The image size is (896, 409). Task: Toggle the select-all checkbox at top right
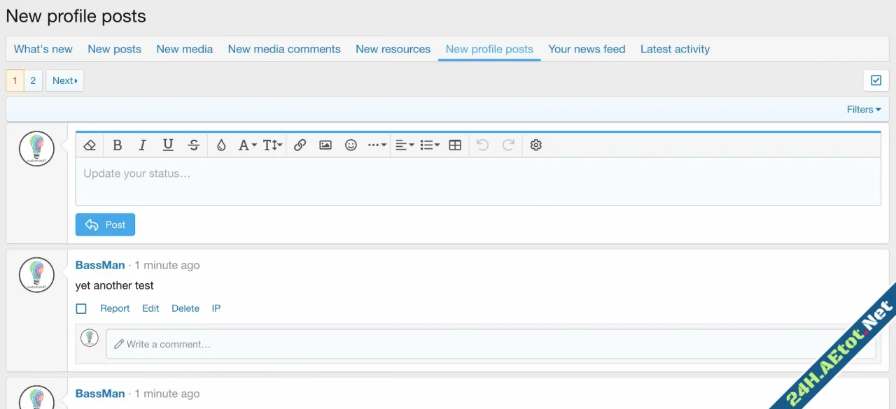(876, 80)
